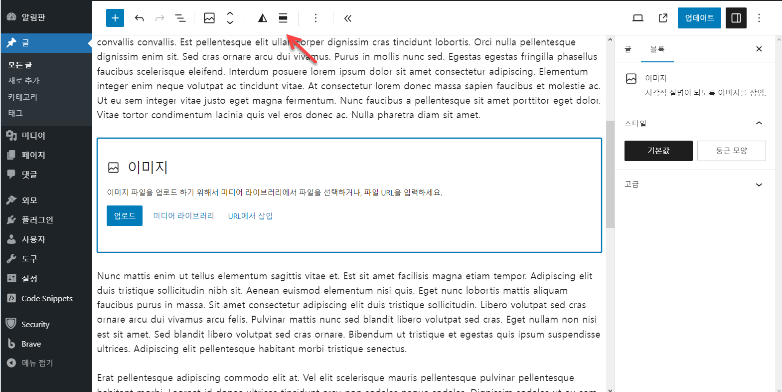Image resolution: width=782 pixels, height=392 pixels.
Task: Open the Brave menu item
Action: coord(46,344)
